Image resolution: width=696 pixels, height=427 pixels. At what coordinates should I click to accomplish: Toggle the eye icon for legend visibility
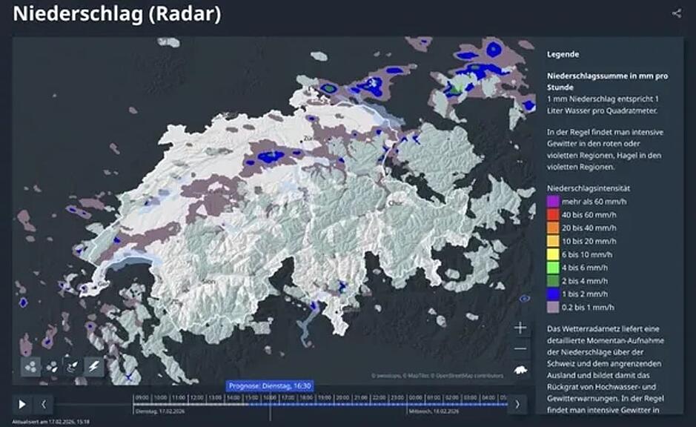tap(526, 299)
